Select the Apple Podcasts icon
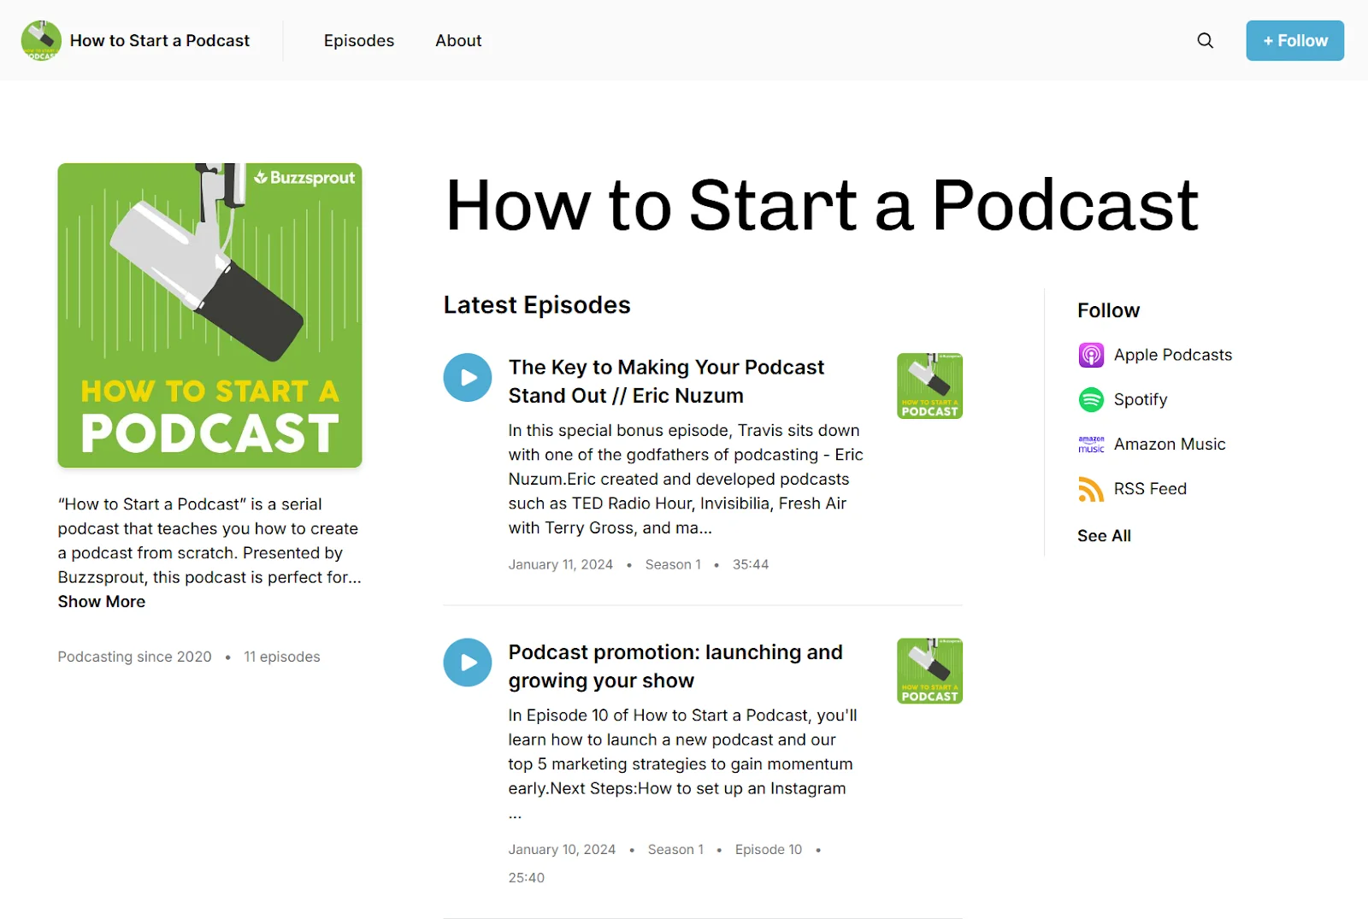This screenshot has width=1368, height=919. tap(1090, 354)
